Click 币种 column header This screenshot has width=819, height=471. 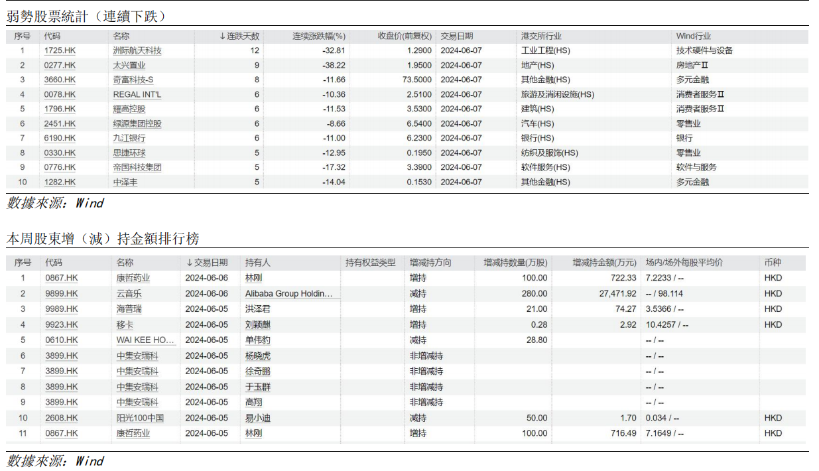click(773, 263)
